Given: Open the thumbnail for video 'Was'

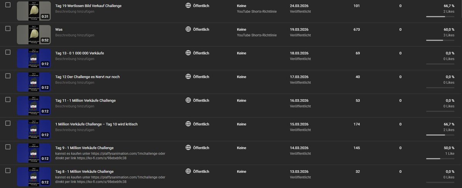Looking at the screenshot, I should click(34, 35).
